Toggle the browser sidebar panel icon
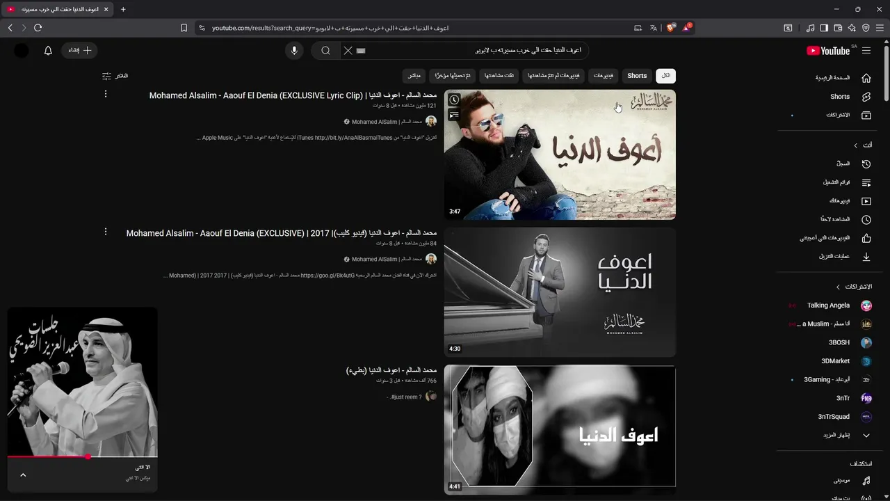This screenshot has height=501, width=890. (x=824, y=28)
